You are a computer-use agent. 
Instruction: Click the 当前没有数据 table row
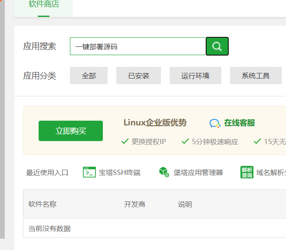(155, 228)
